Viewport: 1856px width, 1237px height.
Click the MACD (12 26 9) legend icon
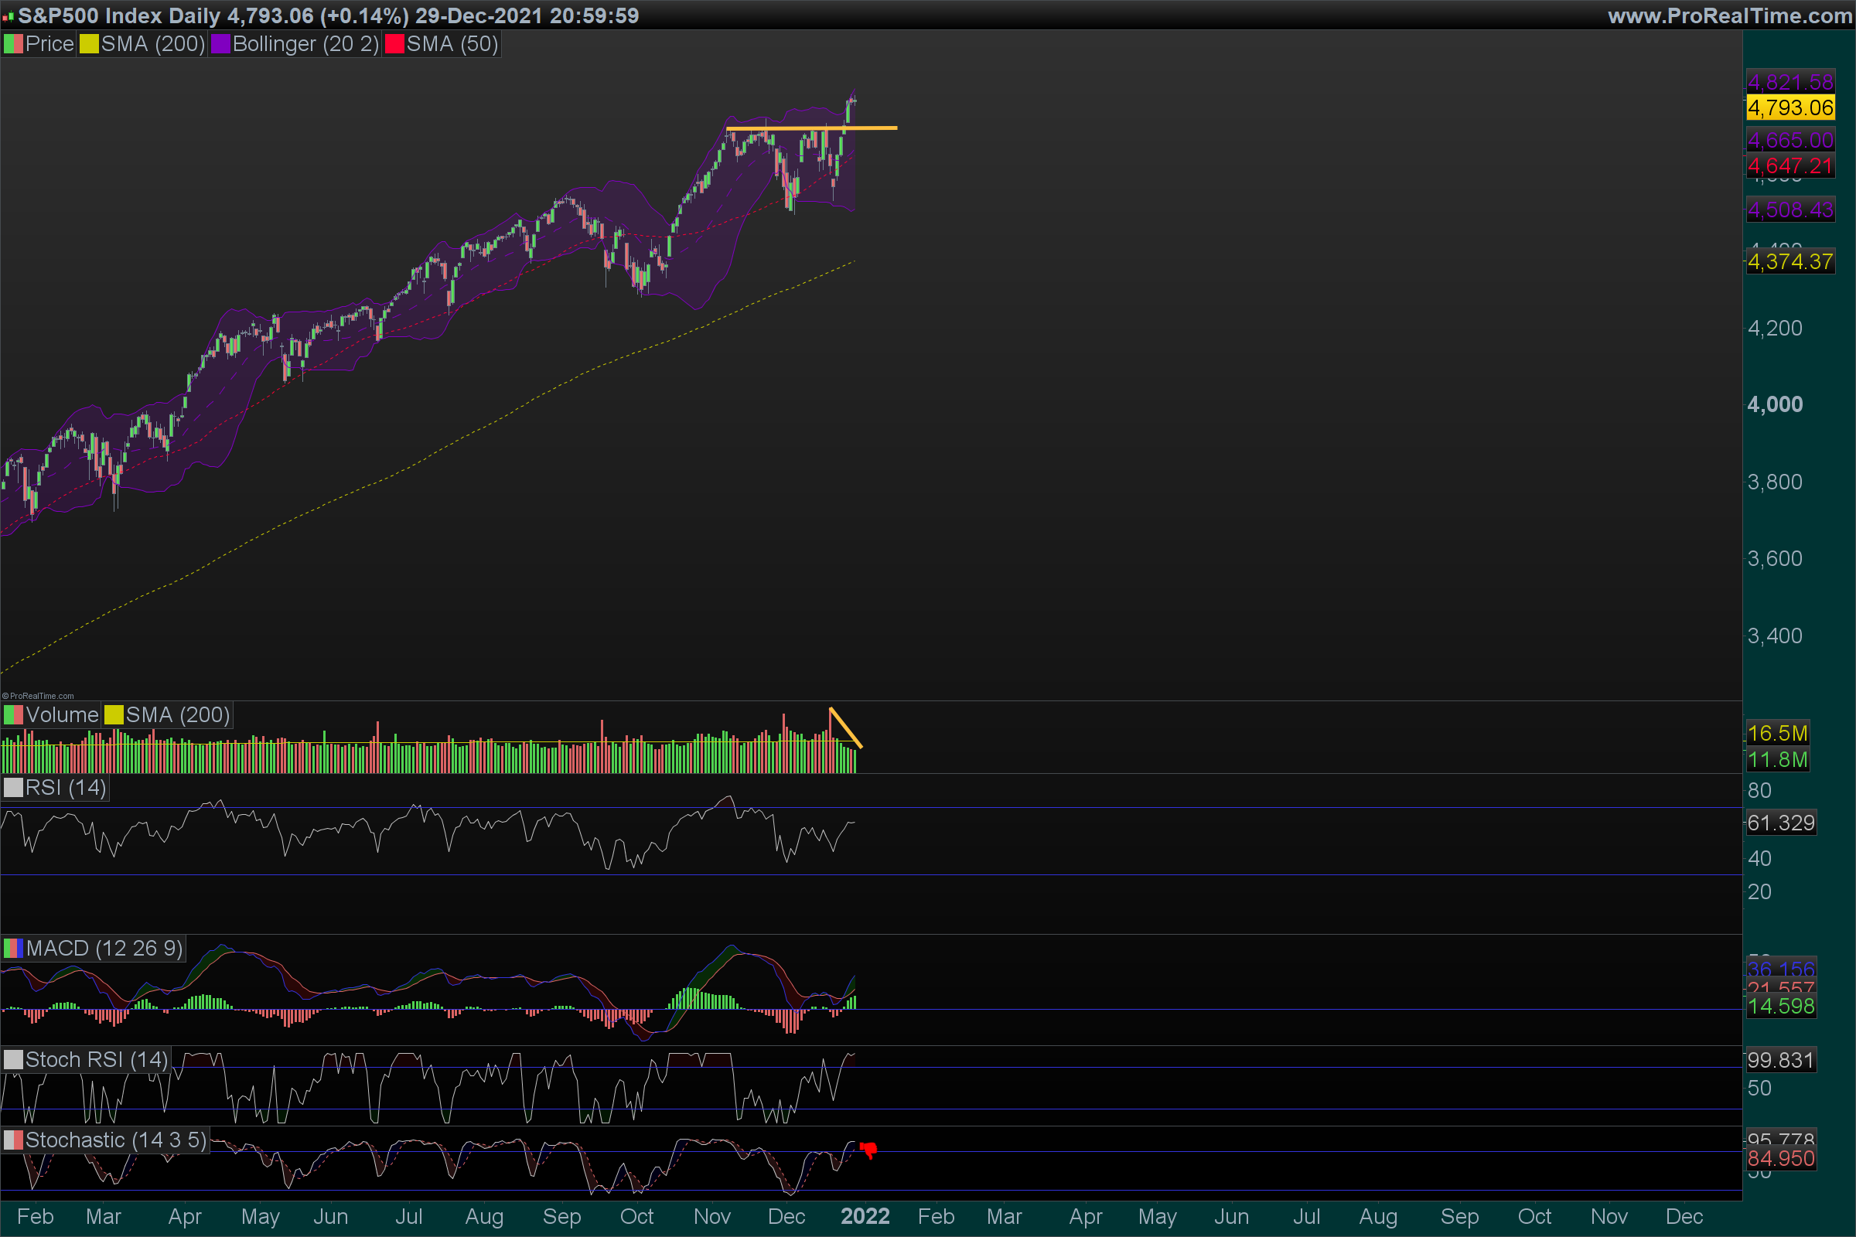13,949
